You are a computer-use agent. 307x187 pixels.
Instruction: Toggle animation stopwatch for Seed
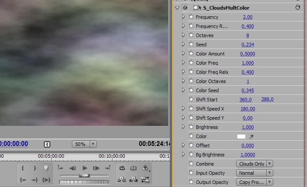(191, 45)
